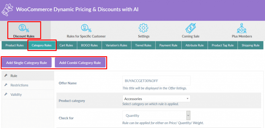Click wrench icon beside Restrictions
Image resolution: width=265 pixels, height=128 pixels.
[6, 85]
